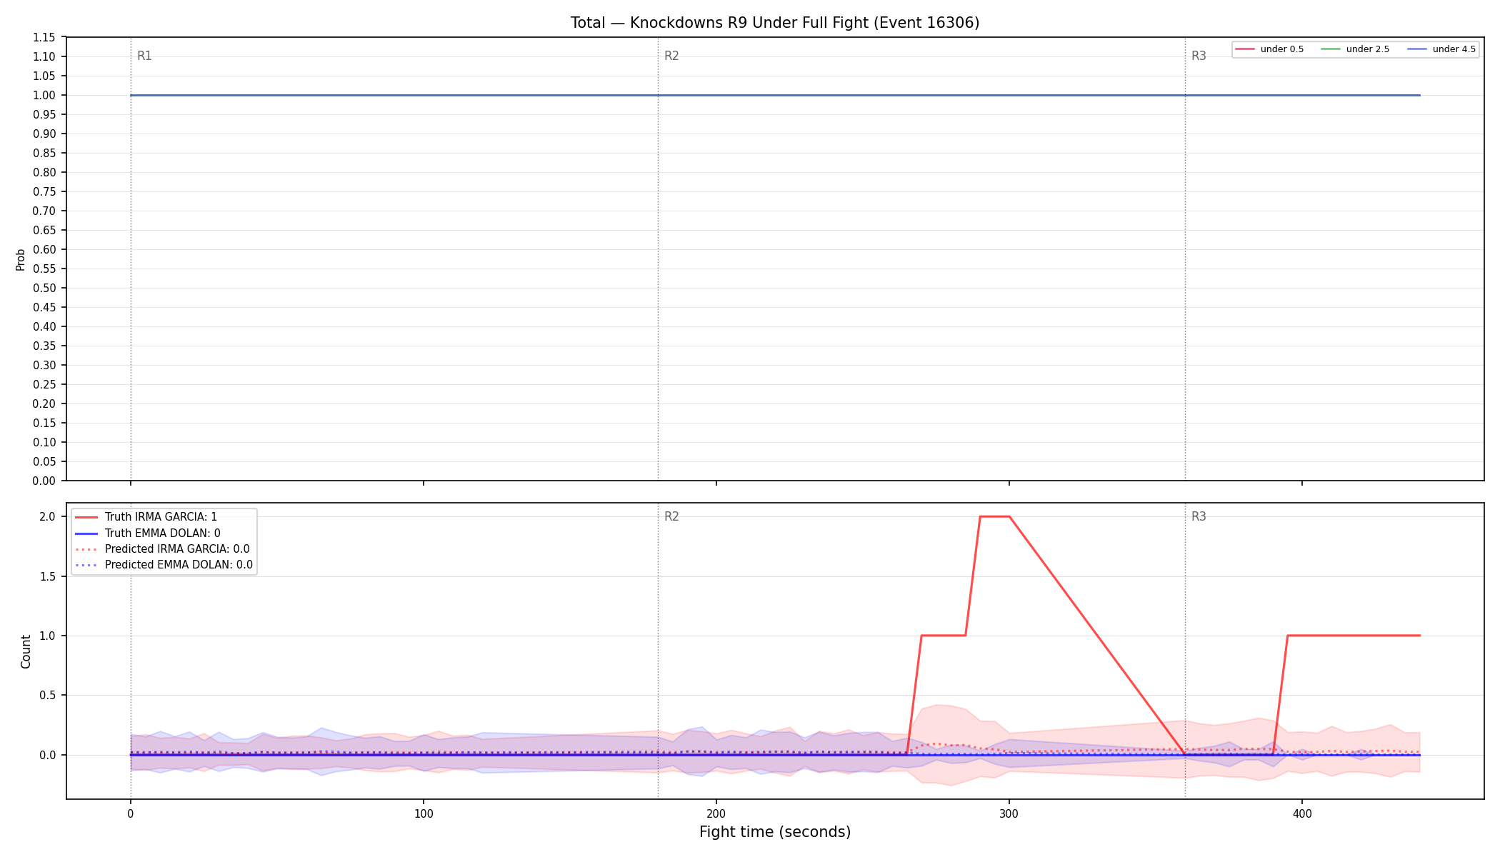The height and width of the screenshot is (857, 1500).
Task: Click the 'under 0.5' legend entry
Action: [1269, 49]
